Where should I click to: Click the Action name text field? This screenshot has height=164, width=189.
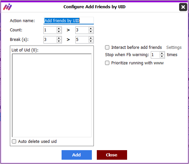point(68,21)
